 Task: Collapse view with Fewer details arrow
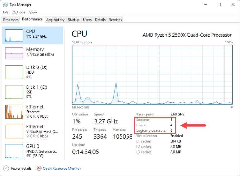(6, 168)
